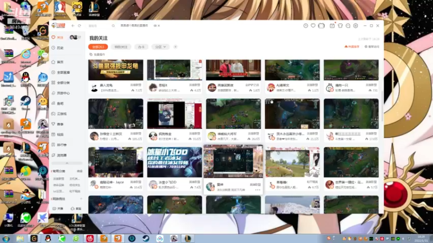Click the 撸肉一只 streamer avatar
The height and width of the screenshot is (243, 433).
coord(330,87)
